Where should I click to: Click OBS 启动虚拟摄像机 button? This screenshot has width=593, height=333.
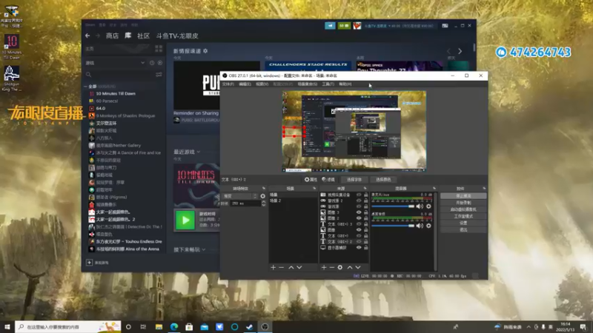463,209
